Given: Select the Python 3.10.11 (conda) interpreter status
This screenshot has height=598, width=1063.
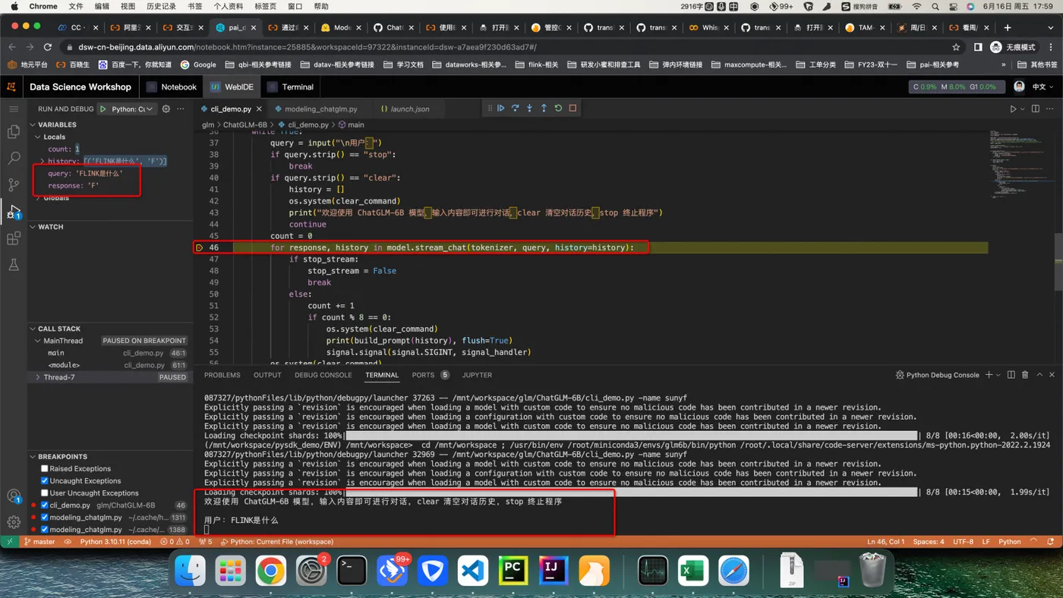Looking at the screenshot, I should [x=115, y=542].
